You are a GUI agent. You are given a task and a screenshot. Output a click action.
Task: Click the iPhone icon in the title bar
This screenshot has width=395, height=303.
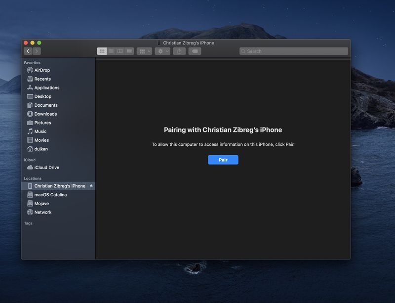coord(159,43)
